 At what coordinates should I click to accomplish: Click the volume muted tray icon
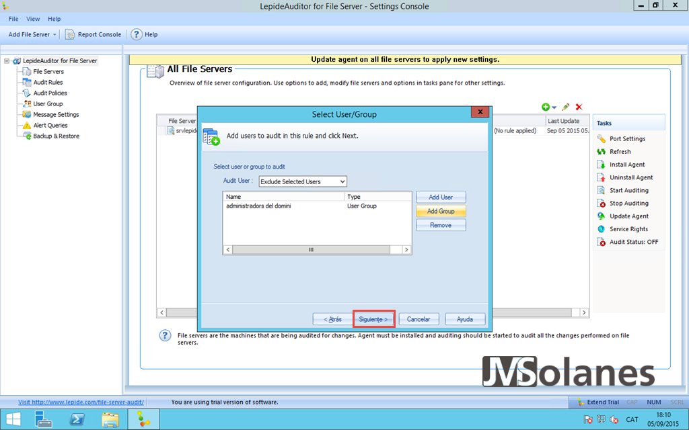[614, 419]
